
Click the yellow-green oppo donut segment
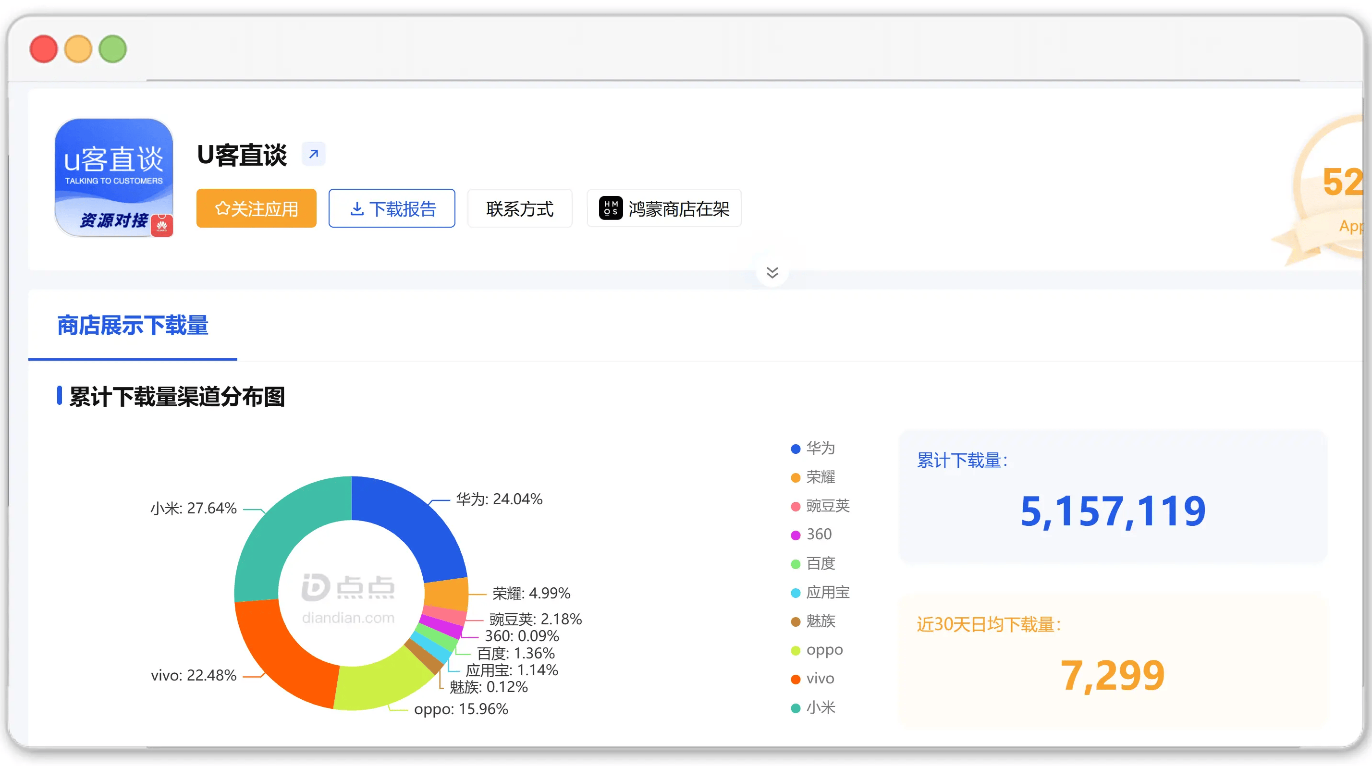click(384, 683)
